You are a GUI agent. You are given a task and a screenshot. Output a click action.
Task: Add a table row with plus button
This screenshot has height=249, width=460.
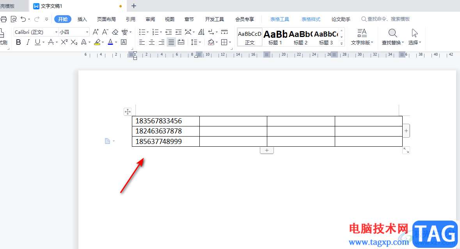[266, 150]
